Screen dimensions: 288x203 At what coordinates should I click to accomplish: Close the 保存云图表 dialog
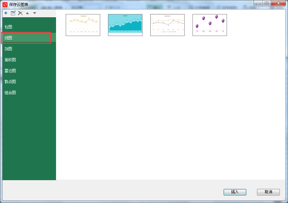point(278,3)
